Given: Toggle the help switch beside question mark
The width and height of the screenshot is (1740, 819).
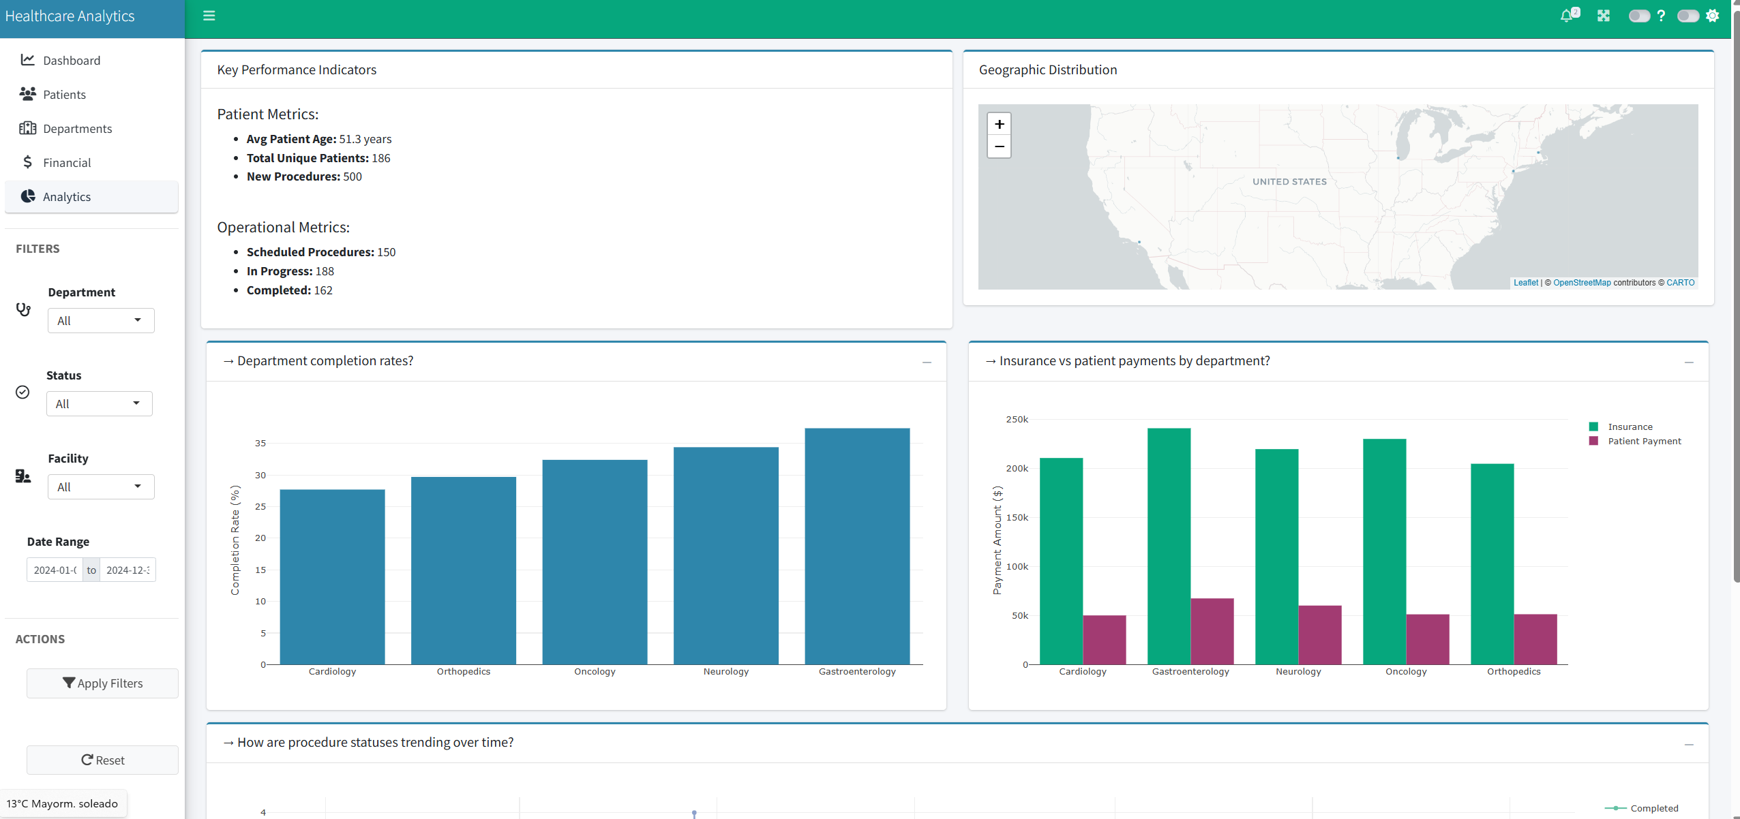Looking at the screenshot, I should 1639,16.
